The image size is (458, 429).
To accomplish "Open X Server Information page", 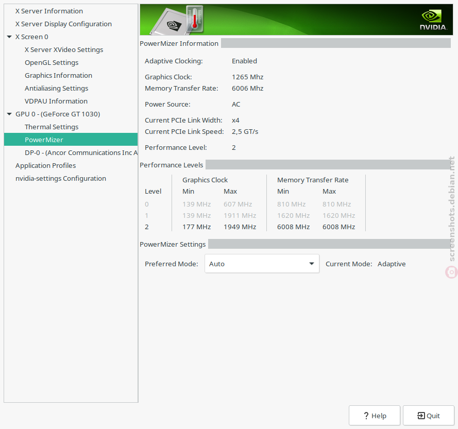I will pyautogui.click(x=49, y=11).
